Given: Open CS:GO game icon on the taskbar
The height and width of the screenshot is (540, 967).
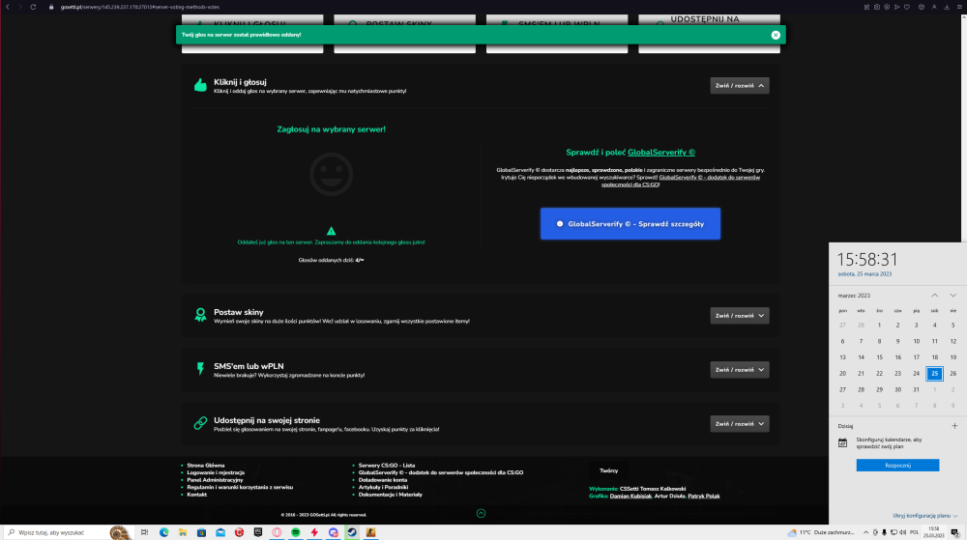Looking at the screenshot, I should (x=370, y=532).
